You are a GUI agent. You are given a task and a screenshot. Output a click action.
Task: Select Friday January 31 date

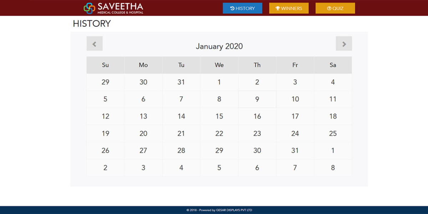[295, 151]
